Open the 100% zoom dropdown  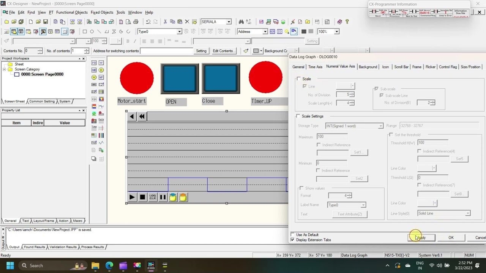pyautogui.click(x=337, y=31)
